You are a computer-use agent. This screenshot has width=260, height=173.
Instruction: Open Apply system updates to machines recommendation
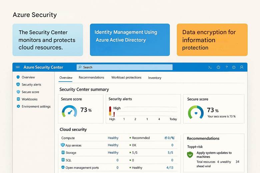pyautogui.click(x=214, y=155)
